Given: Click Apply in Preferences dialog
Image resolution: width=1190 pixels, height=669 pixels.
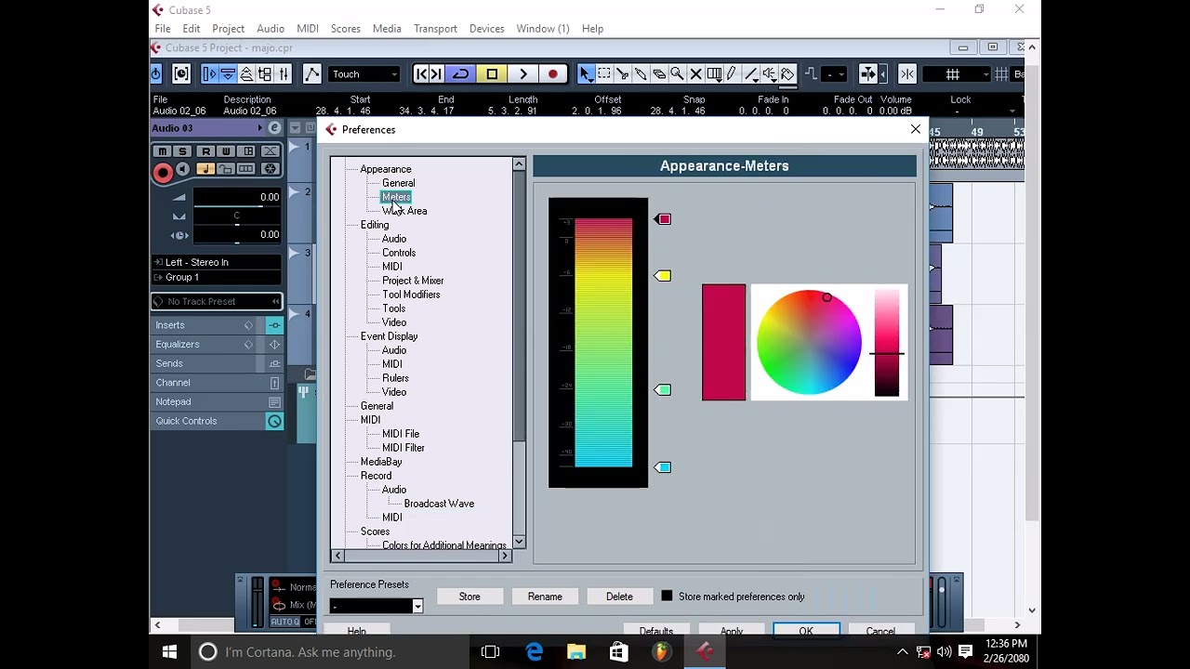Looking at the screenshot, I should pyautogui.click(x=732, y=631).
